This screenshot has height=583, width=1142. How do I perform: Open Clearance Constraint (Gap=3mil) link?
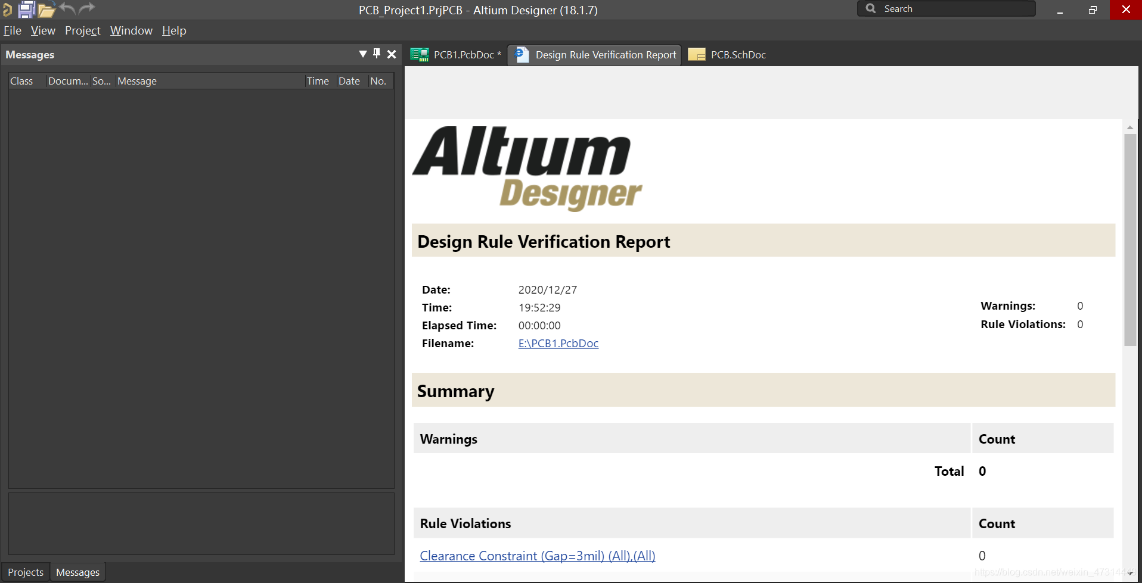538,556
